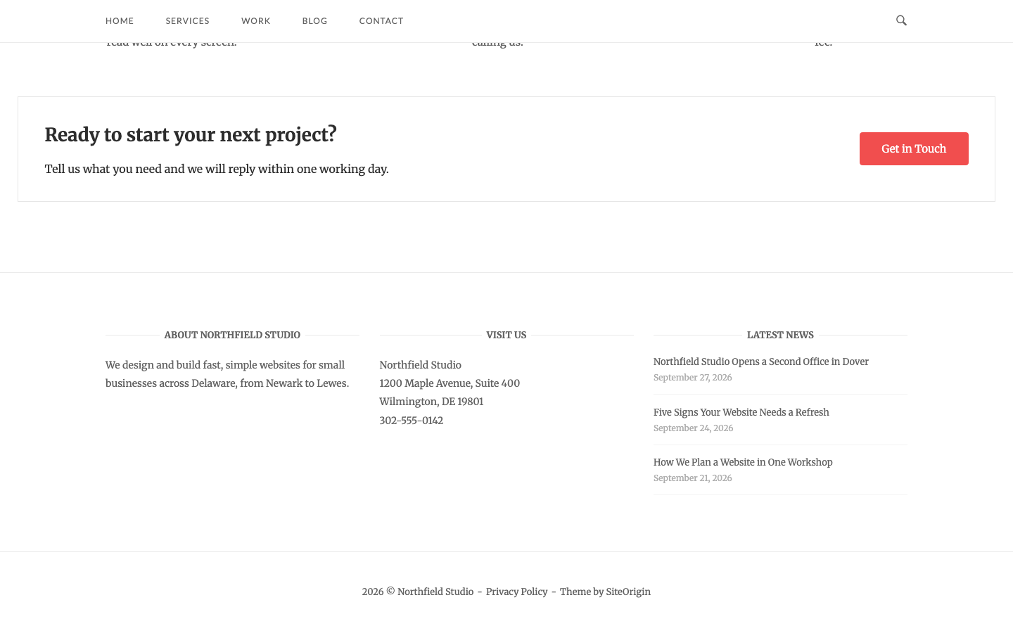The image size is (1013, 633).
Task: Click the 'Latest News' widget title
Action: [x=780, y=335]
